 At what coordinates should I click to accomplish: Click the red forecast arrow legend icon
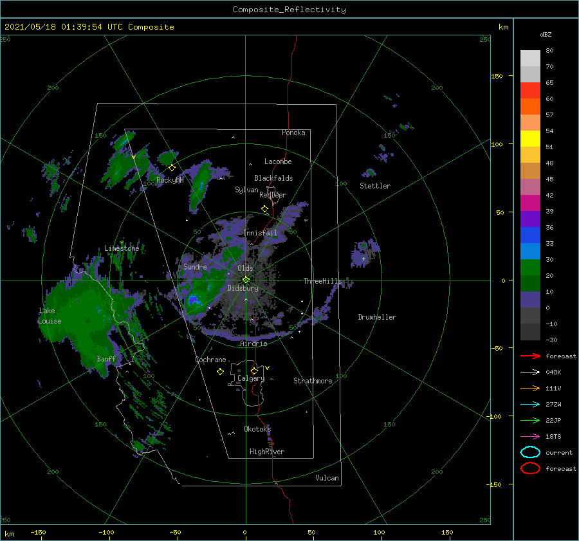point(530,356)
